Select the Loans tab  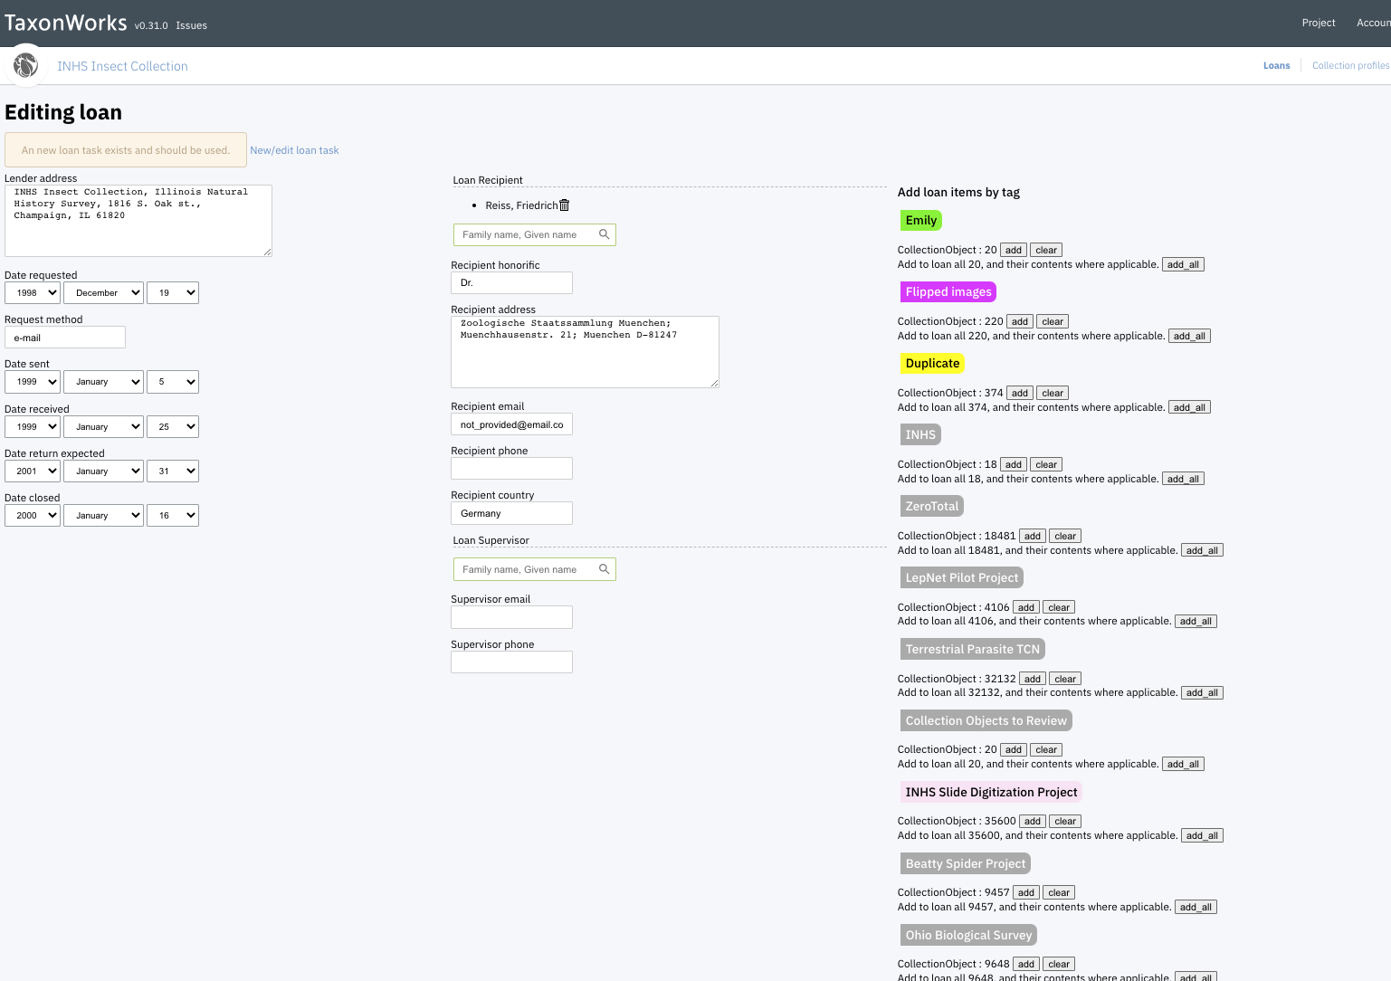1276,65
